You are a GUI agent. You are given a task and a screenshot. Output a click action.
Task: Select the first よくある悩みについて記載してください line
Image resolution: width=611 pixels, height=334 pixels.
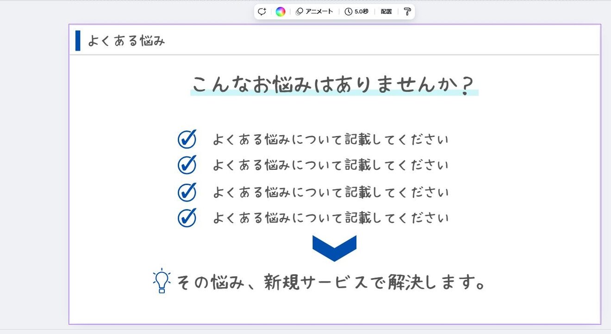coord(330,139)
